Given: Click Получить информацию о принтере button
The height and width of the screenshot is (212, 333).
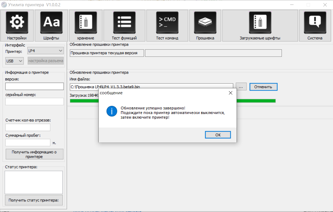Looking at the screenshot, I should tap(34, 154).
